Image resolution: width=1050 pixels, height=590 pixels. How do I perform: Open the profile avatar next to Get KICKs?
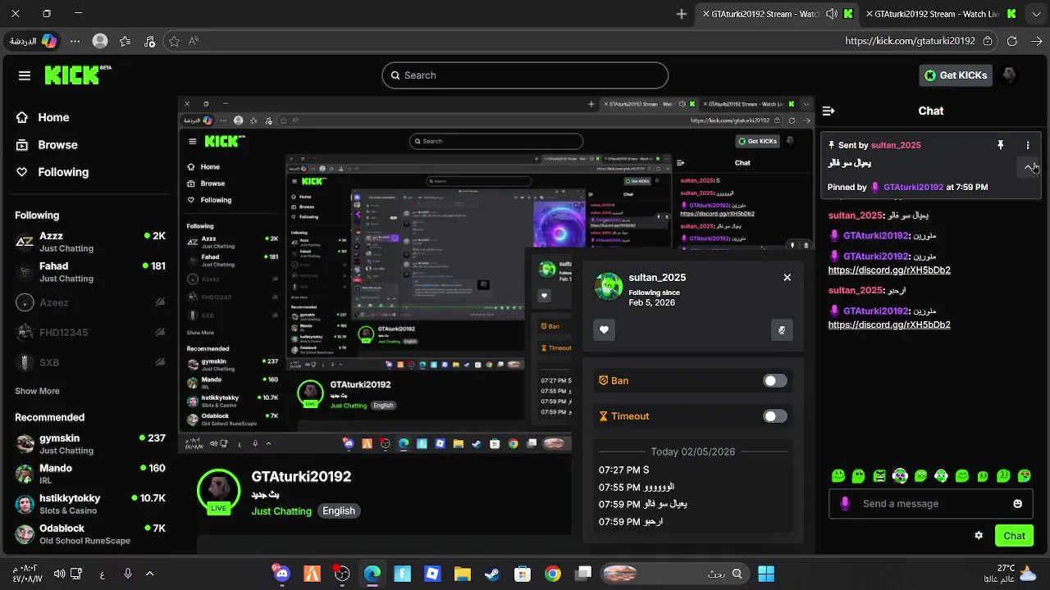[x=1009, y=75]
